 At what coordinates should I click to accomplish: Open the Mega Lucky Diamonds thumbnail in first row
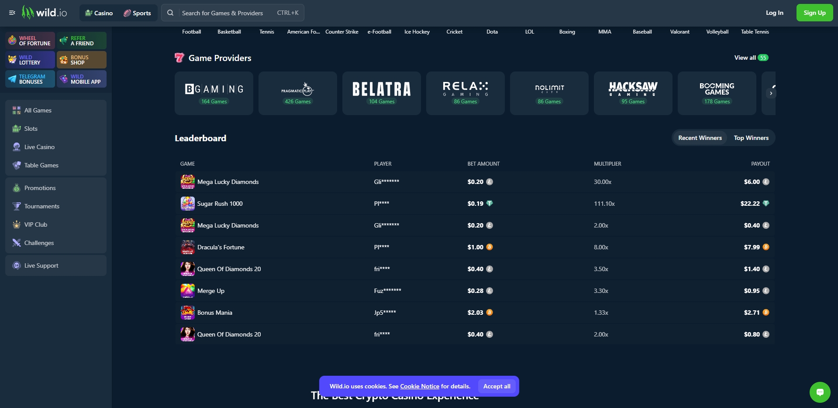click(188, 182)
